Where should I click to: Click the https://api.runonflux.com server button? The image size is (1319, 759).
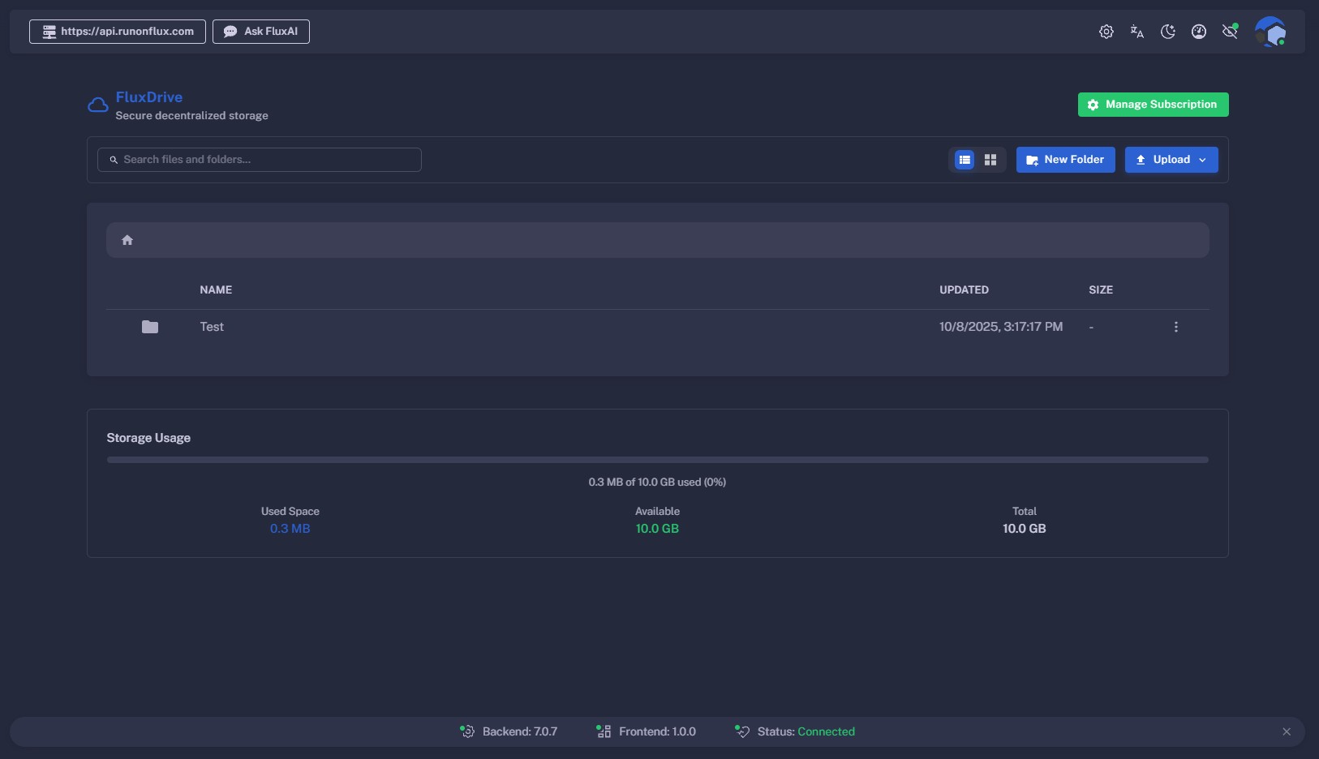pos(118,32)
